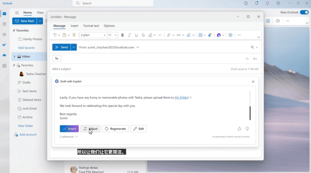Open the Calibri font name dropdown
This screenshot has width=311, height=173.
(93, 35)
